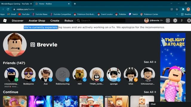Open the Fortnite News bookmark

[x=40, y=14]
